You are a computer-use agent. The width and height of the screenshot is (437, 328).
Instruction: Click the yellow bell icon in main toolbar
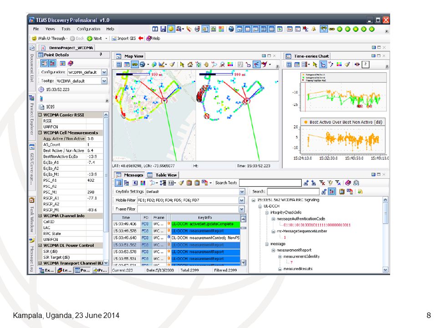(x=314, y=29)
